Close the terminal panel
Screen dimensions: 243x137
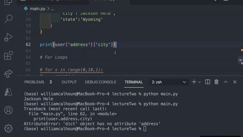click(x=235, y=82)
